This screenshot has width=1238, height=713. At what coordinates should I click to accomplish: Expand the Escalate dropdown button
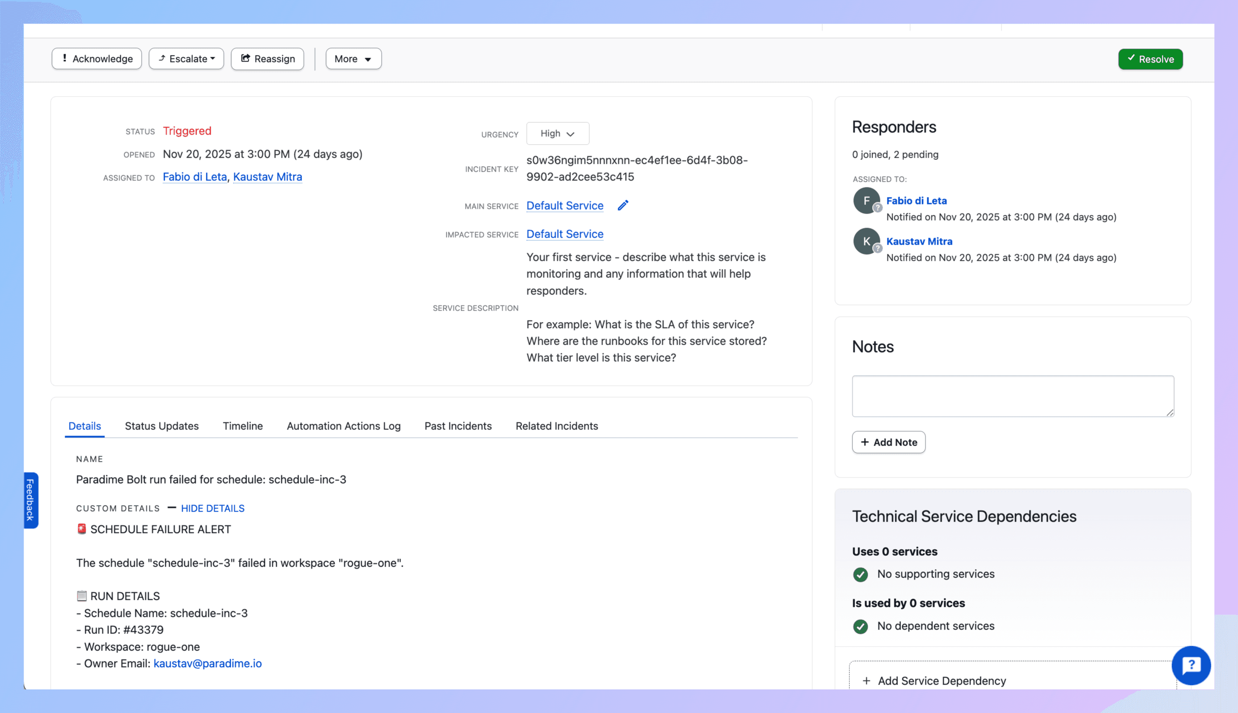[187, 59]
